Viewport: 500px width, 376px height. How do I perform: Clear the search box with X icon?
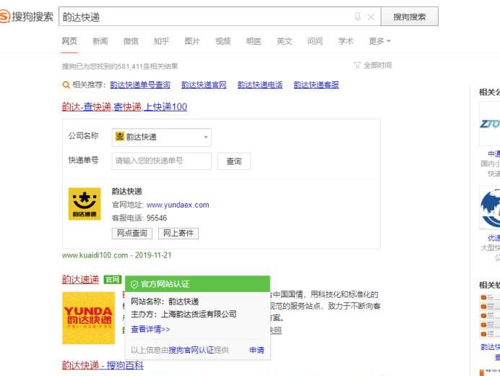point(371,17)
